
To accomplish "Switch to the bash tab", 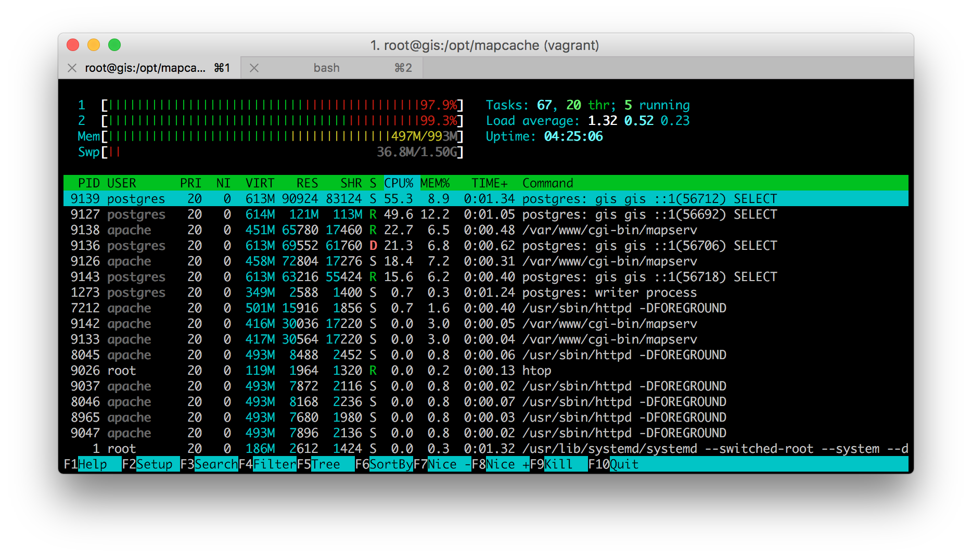I will (x=326, y=68).
